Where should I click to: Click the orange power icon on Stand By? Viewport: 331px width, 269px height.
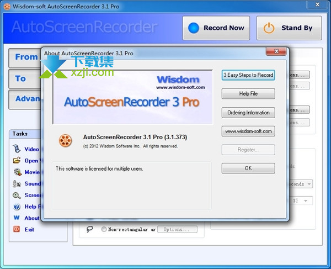[269, 28]
